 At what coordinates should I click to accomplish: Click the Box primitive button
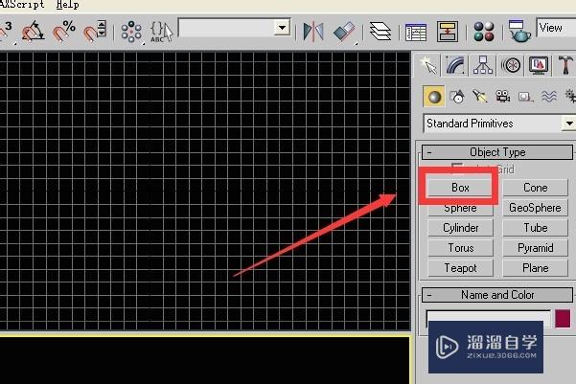[460, 188]
